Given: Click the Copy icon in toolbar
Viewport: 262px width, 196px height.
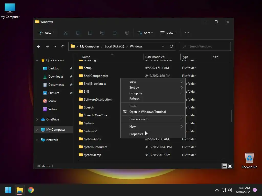Looking at the screenshot, I should 78,33.
